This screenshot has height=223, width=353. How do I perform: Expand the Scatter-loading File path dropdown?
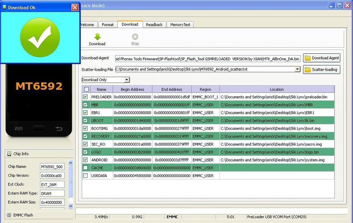297,69
